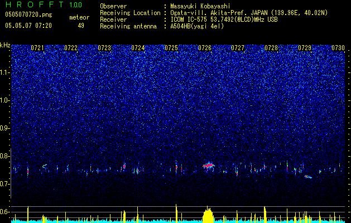Click the 0.8 kHz axis label
Screen dimensions: 351x223
pos(5,156)
